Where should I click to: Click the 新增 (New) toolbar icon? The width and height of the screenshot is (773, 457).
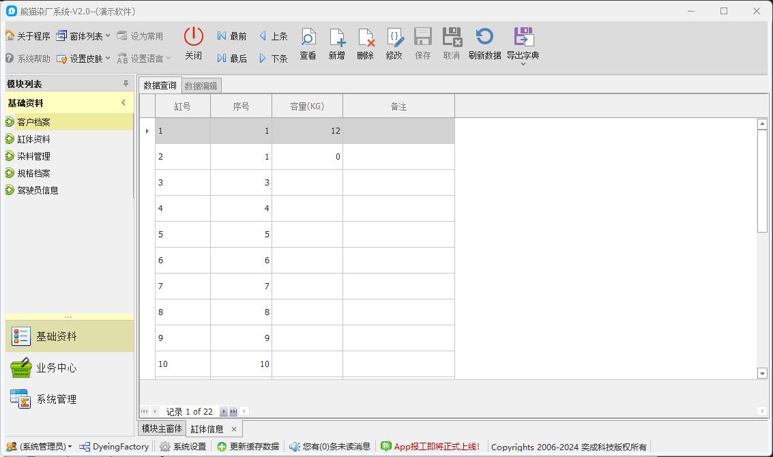click(x=336, y=39)
